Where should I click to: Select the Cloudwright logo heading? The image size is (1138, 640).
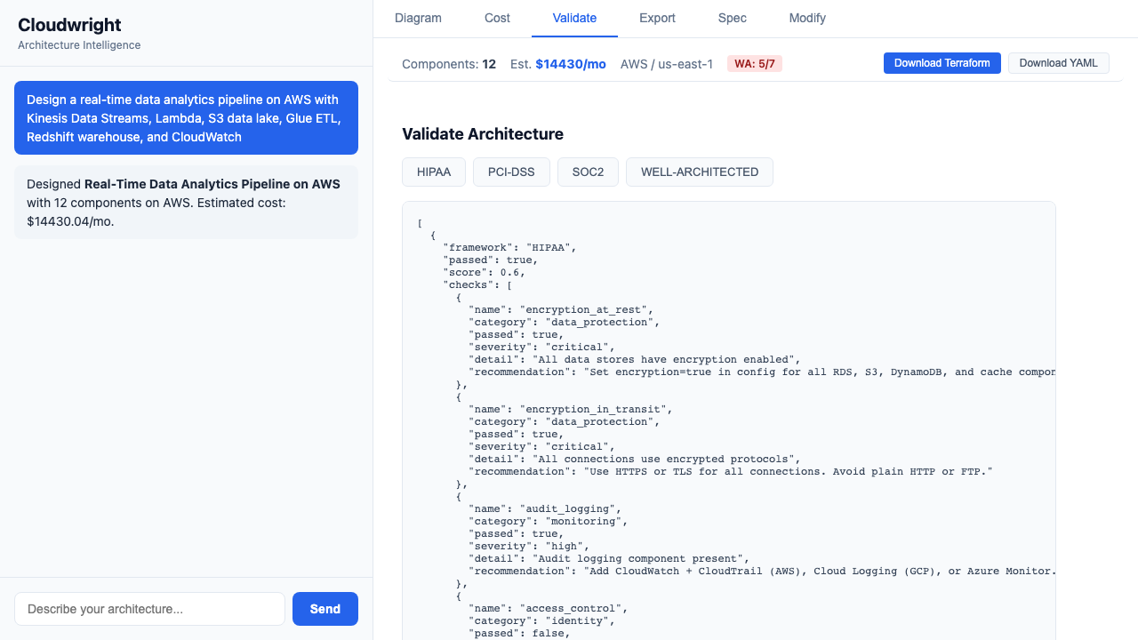click(x=69, y=26)
